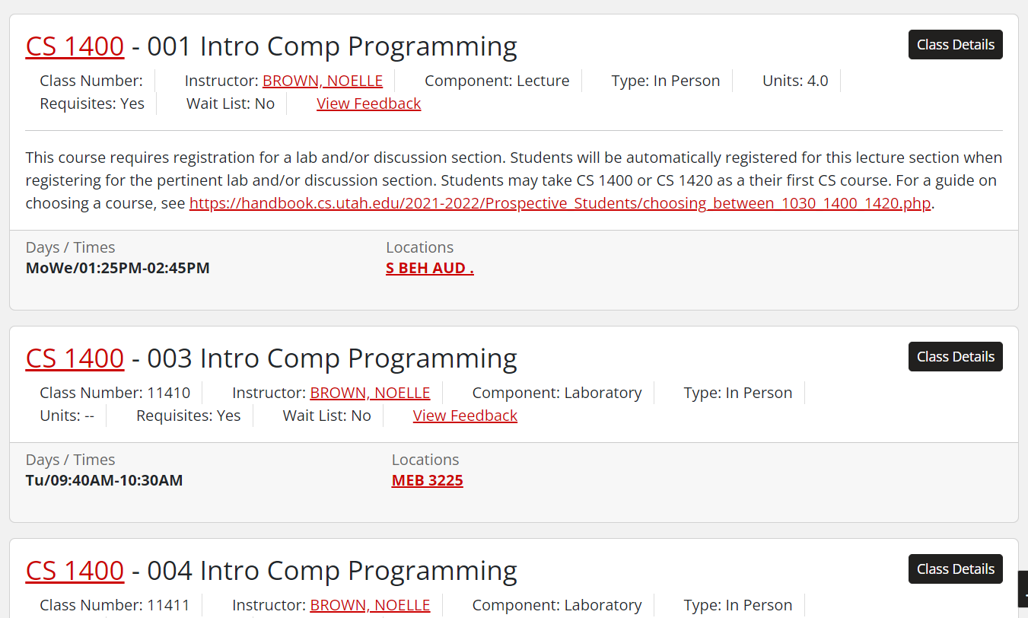Image resolution: width=1028 pixels, height=618 pixels.
Task: Open Class Details for section 003
Action: [x=955, y=357]
